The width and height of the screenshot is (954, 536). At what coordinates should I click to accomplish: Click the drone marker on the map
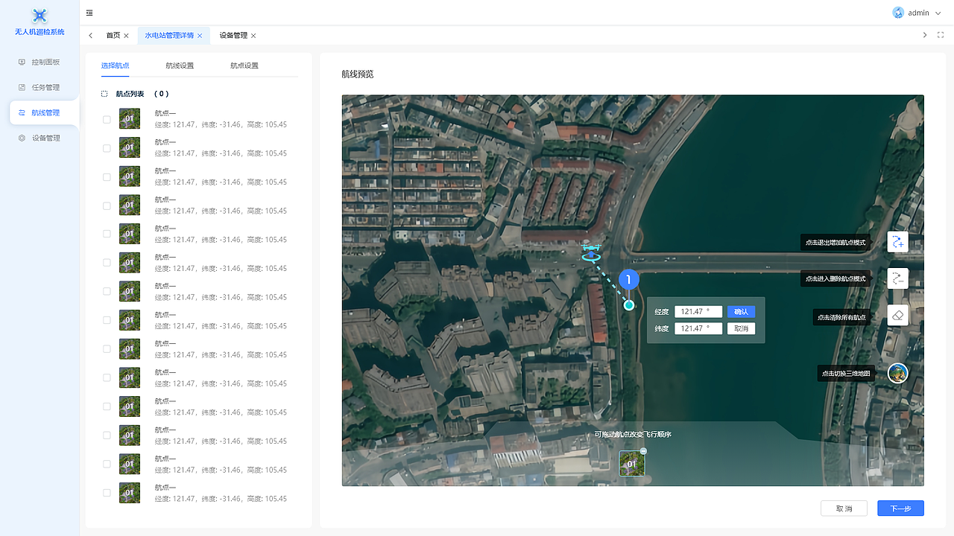(591, 252)
